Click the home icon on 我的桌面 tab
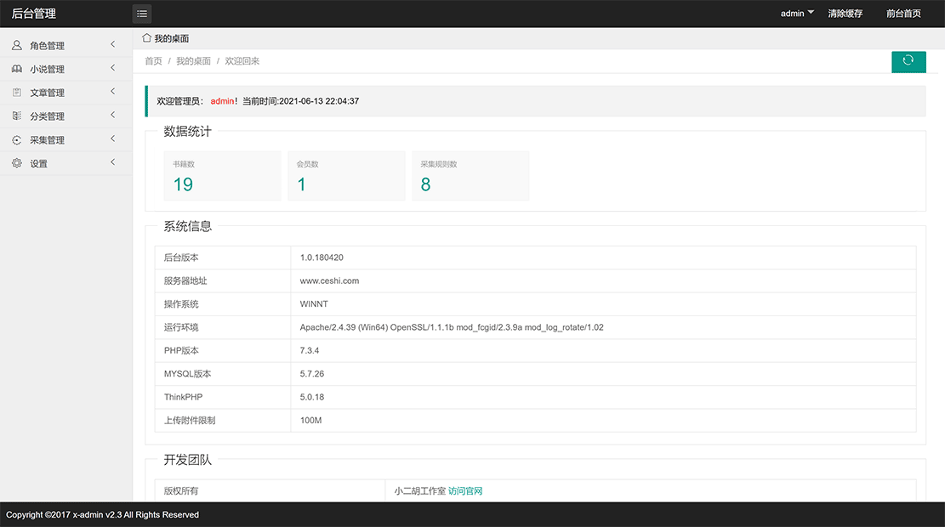This screenshot has height=527, width=945. pos(146,38)
